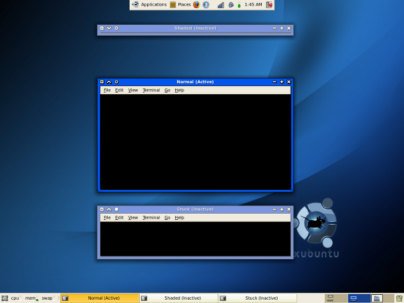
Task: Open the Places menu in top panel
Action: [x=180, y=4]
